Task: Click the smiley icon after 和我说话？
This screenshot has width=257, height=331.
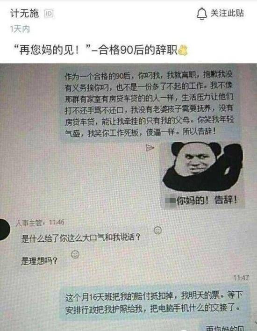Action: (157, 230)
